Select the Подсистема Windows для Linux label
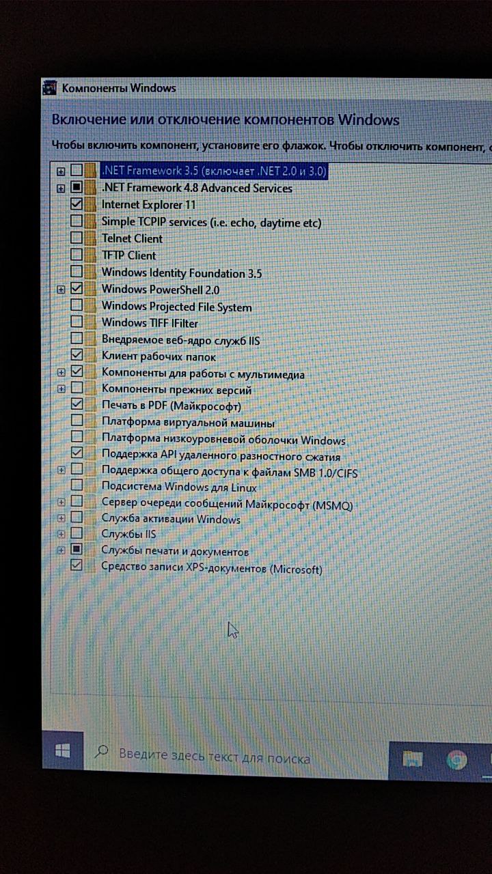The height and width of the screenshot is (874, 492). [x=179, y=487]
